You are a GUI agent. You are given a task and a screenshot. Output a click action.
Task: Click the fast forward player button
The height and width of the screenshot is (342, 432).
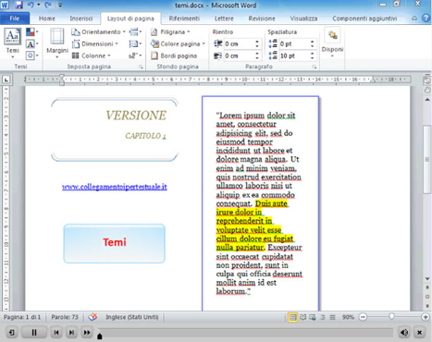tap(87, 333)
